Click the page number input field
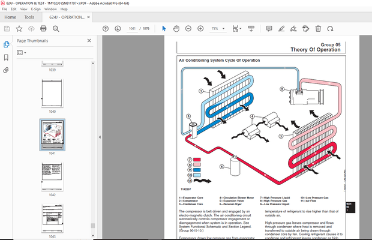The width and height of the screenshot is (372, 240). pyautogui.click(x=132, y=28)
